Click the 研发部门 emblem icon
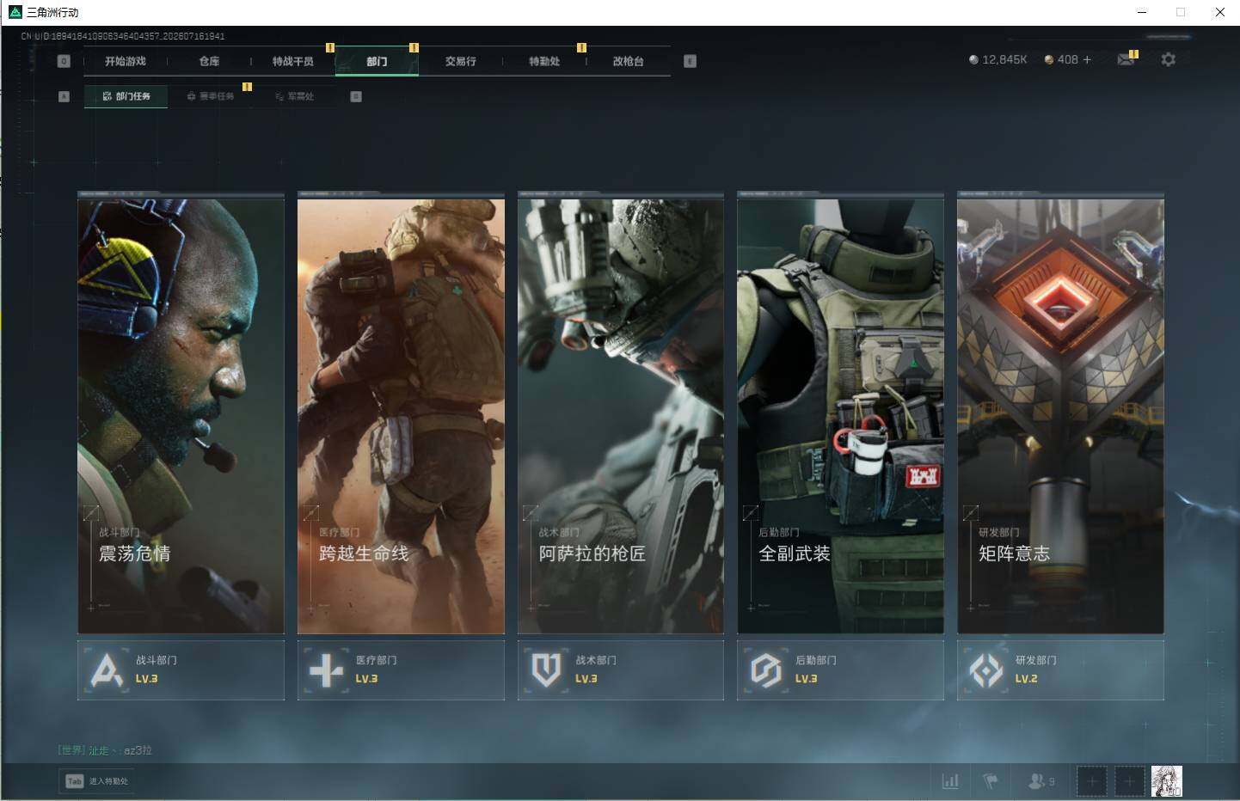 coord(985,670)
